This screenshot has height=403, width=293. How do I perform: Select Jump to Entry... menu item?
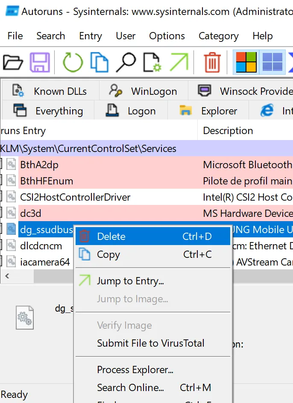click(x=153, y=280)
